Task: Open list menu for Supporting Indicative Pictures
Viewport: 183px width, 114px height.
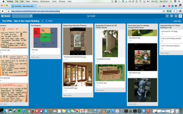Action: pyautogui.click(x=91, y=26)
